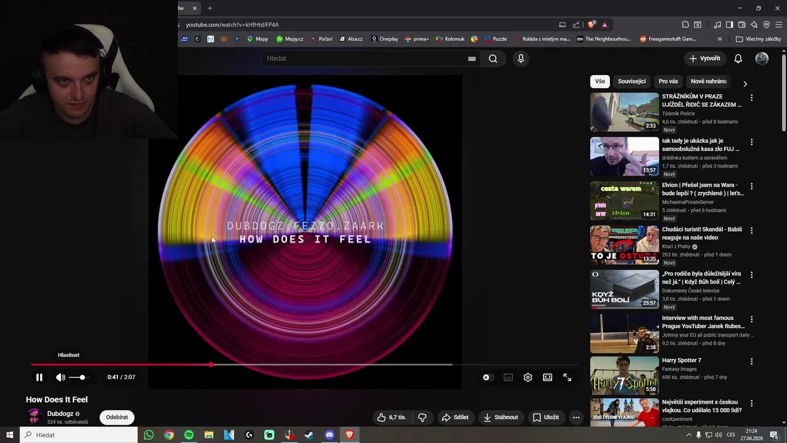Click the Vytvořit create button
The height and width of the screenshot is (443, 787).
click(704, 58)
